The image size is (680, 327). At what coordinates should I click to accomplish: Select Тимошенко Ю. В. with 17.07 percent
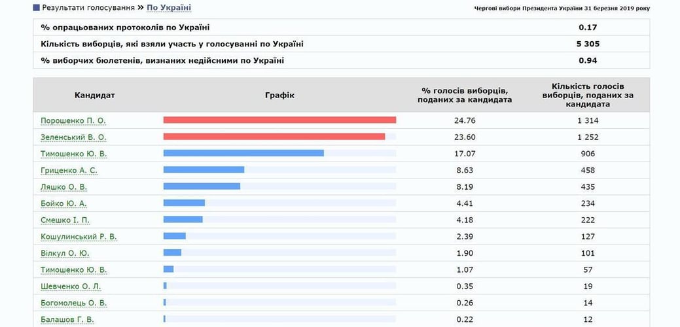(74, 154)
